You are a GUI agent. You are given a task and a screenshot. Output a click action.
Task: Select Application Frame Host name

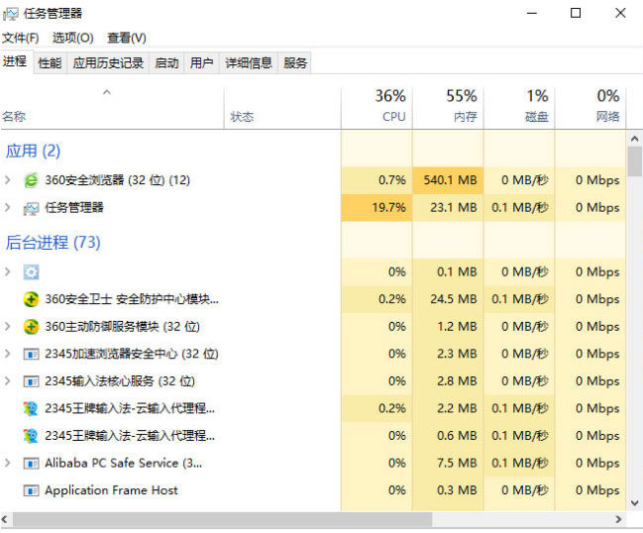[111, 490]
